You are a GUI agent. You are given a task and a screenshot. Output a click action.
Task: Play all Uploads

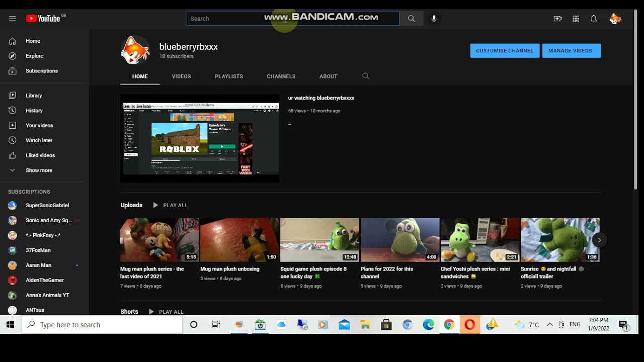(170, 205)
